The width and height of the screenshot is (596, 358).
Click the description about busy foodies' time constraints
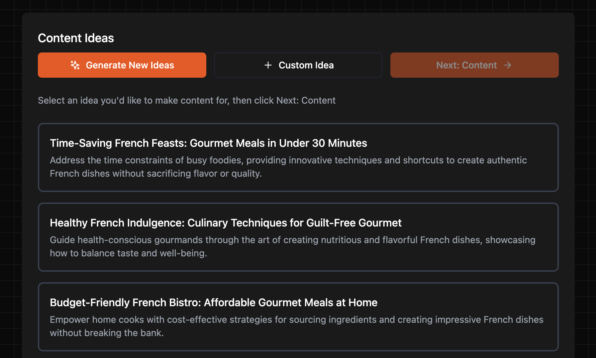tap(288, 167)
